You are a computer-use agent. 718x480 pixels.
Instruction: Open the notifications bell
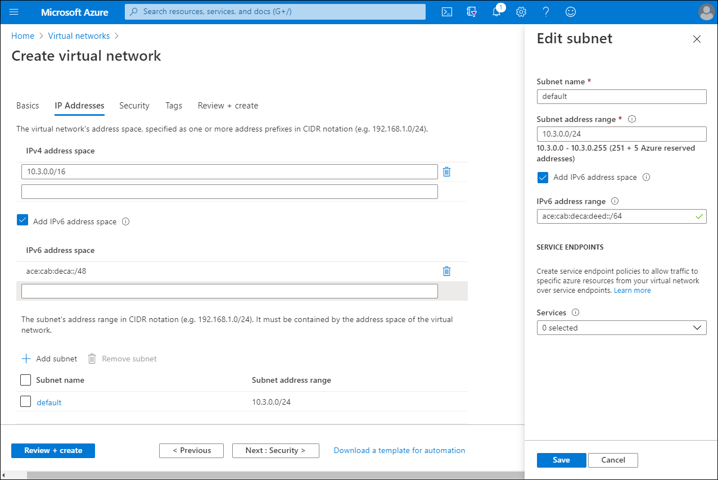click(x=496, y=11)
